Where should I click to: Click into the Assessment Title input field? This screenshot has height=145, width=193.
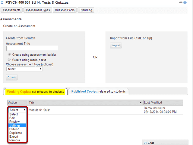[x=32, y=48]
